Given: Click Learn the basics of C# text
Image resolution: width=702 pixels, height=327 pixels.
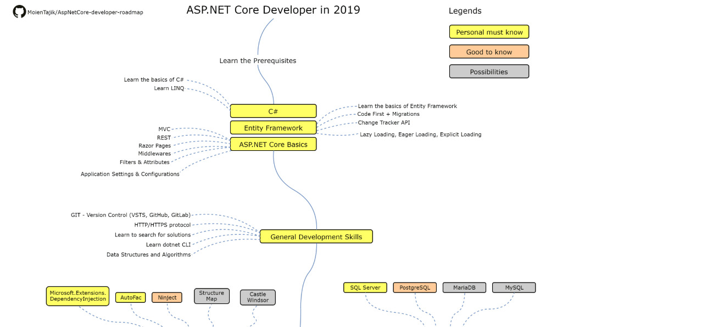Looking at the screenshot, I should tap(154, 80).
